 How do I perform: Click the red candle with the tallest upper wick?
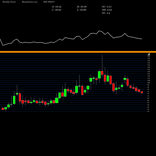tap(102, 73)
